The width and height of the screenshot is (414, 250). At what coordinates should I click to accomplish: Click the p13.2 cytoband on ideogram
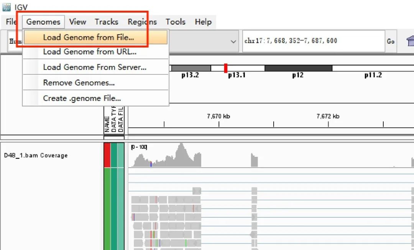(x=191, y=68)
